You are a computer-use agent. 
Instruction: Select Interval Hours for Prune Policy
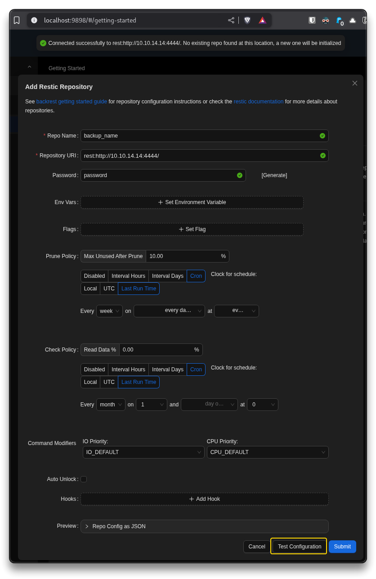(x=129, y=276)
